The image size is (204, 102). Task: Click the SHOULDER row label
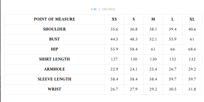[54, 29]
